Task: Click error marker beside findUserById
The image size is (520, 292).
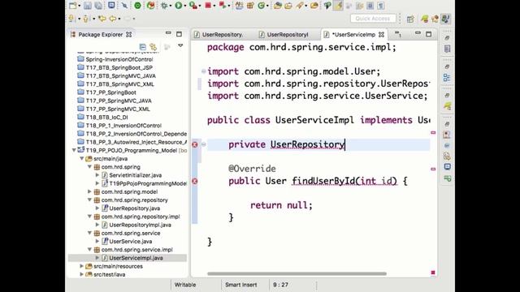Action: click(x=195, y=181)
